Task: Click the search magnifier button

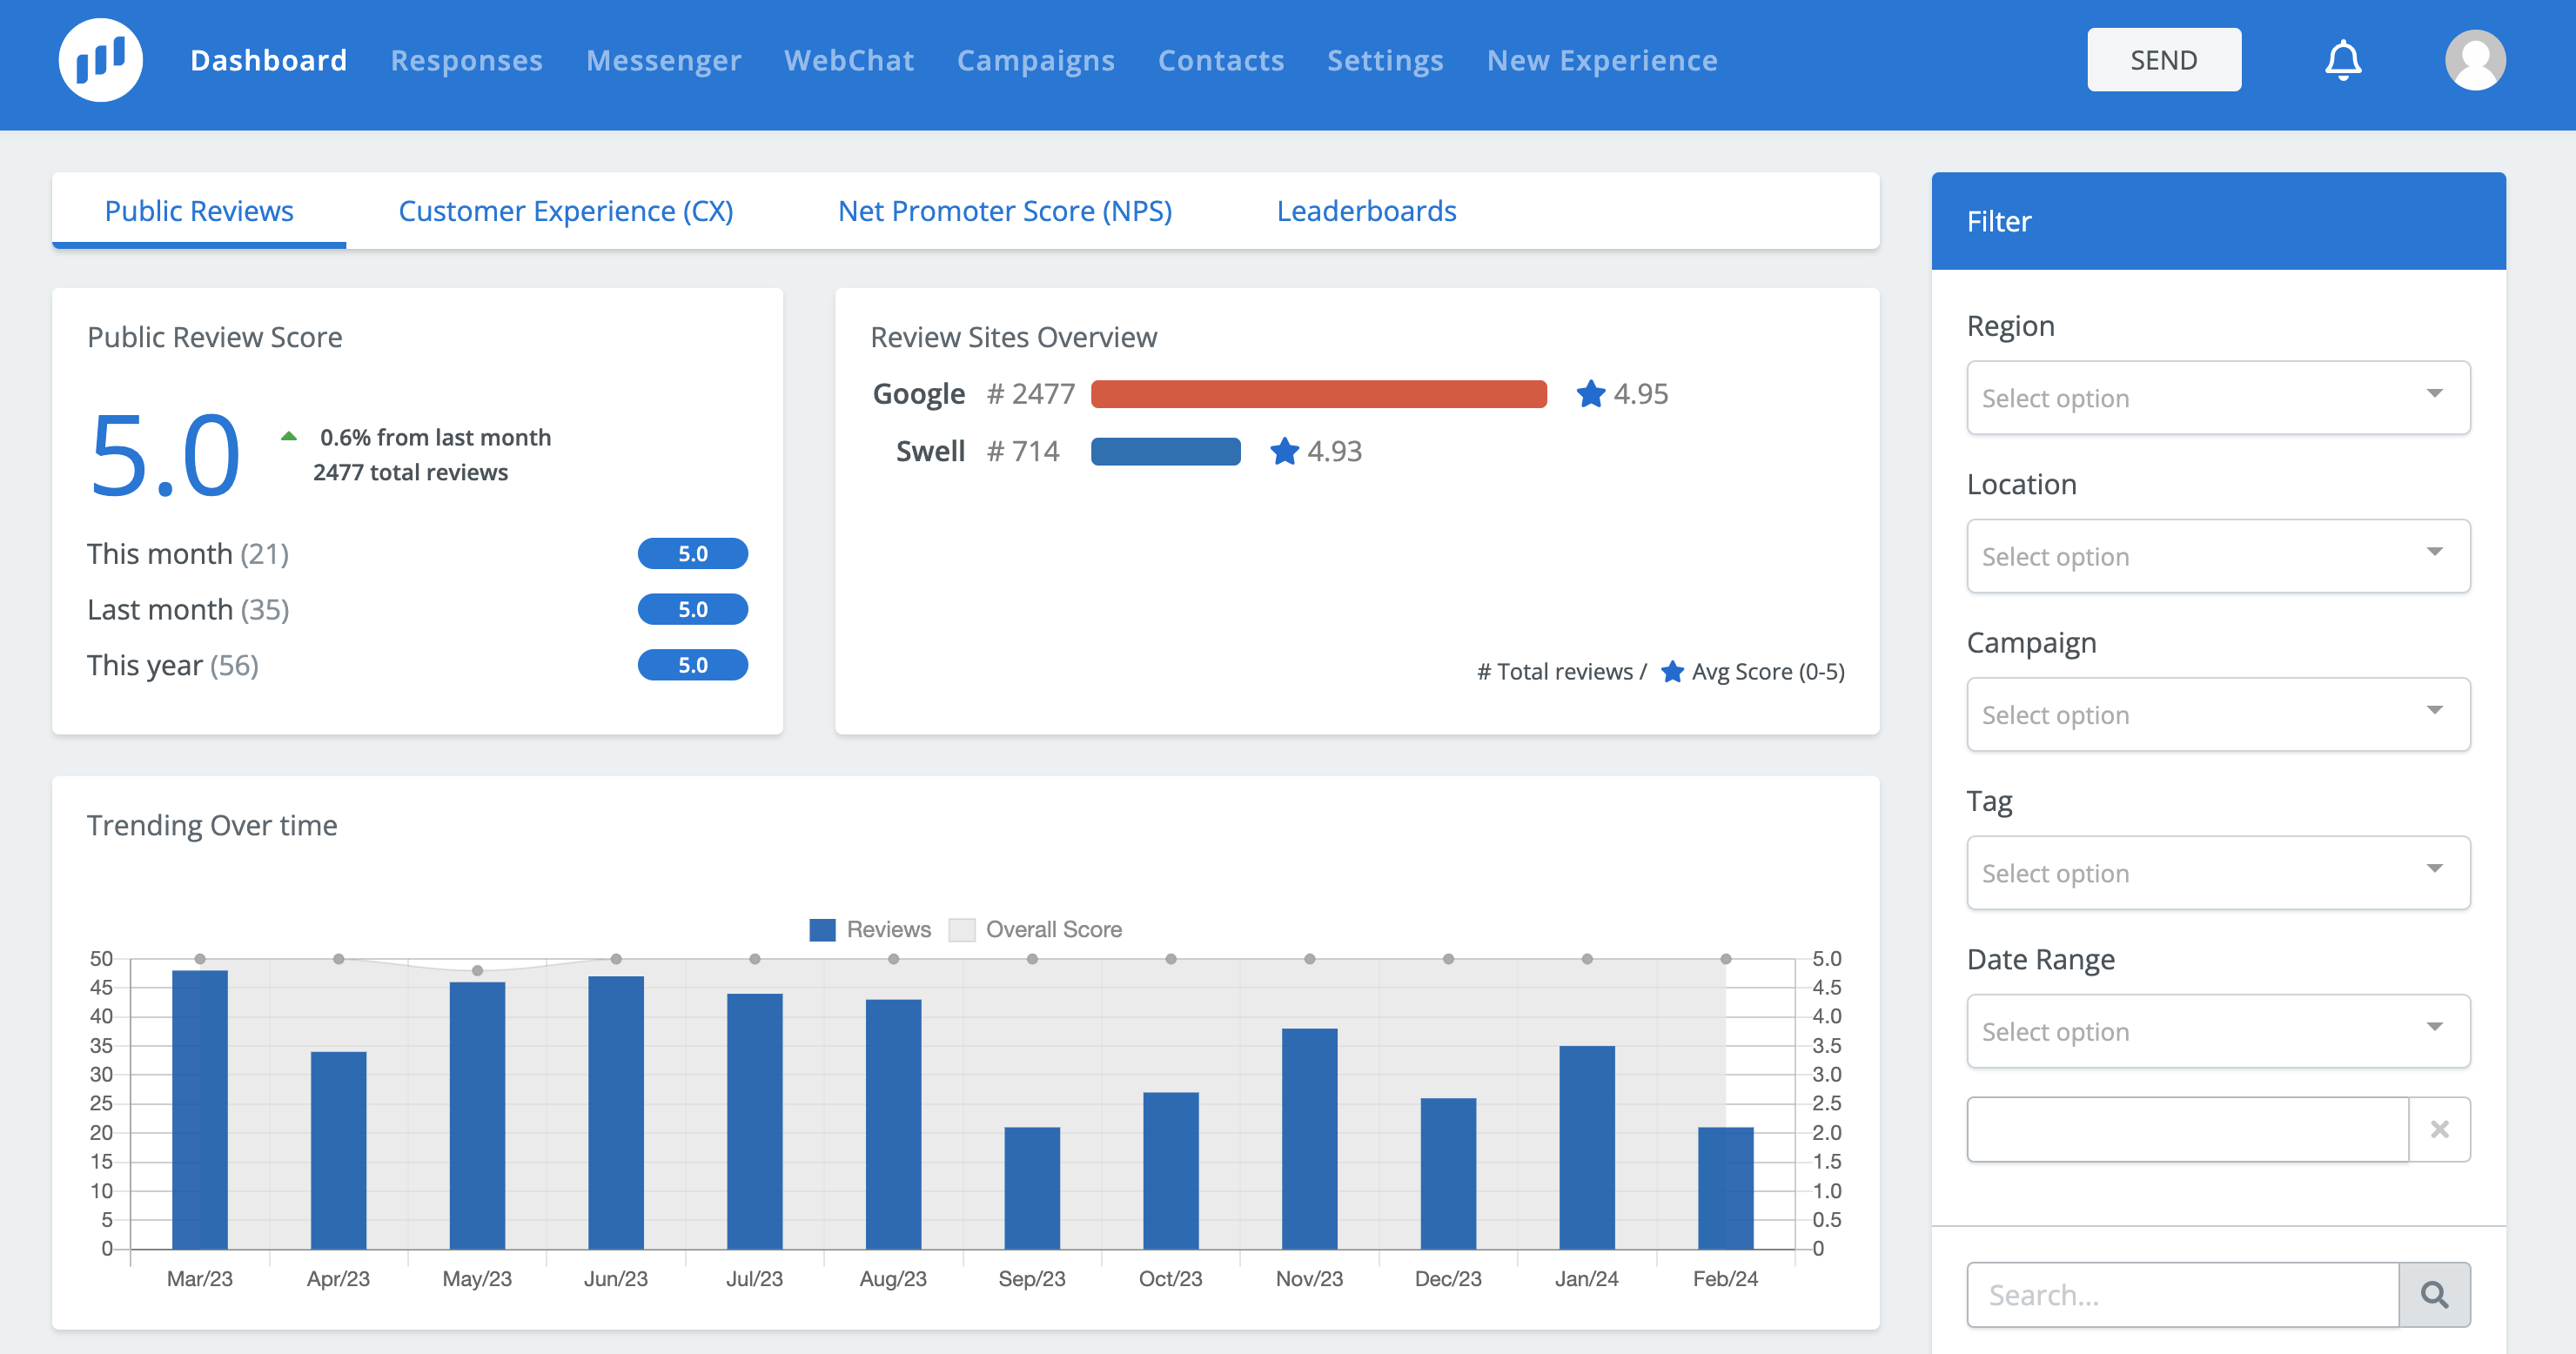Action: (x=2434, y=1295)
